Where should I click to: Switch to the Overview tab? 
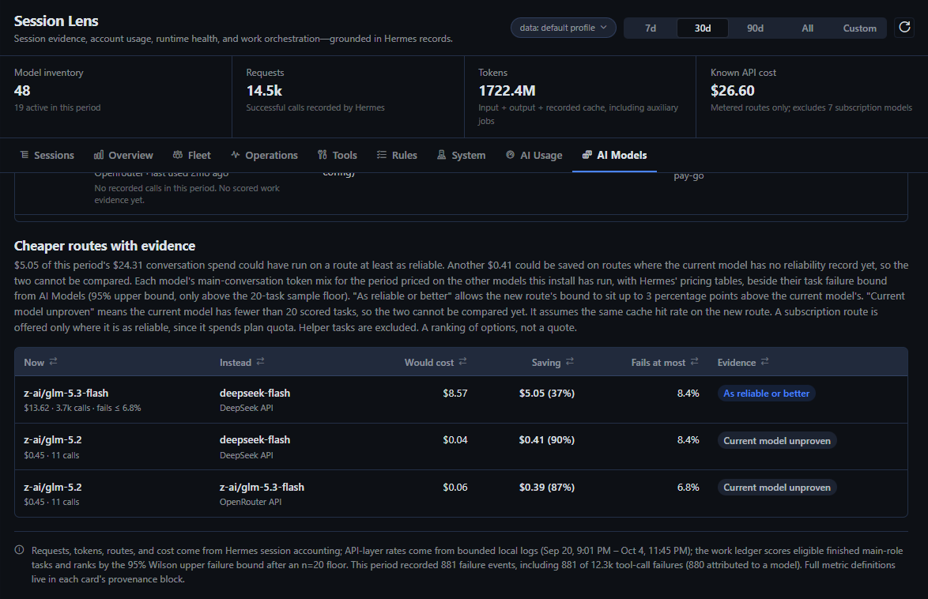[123, 155]
